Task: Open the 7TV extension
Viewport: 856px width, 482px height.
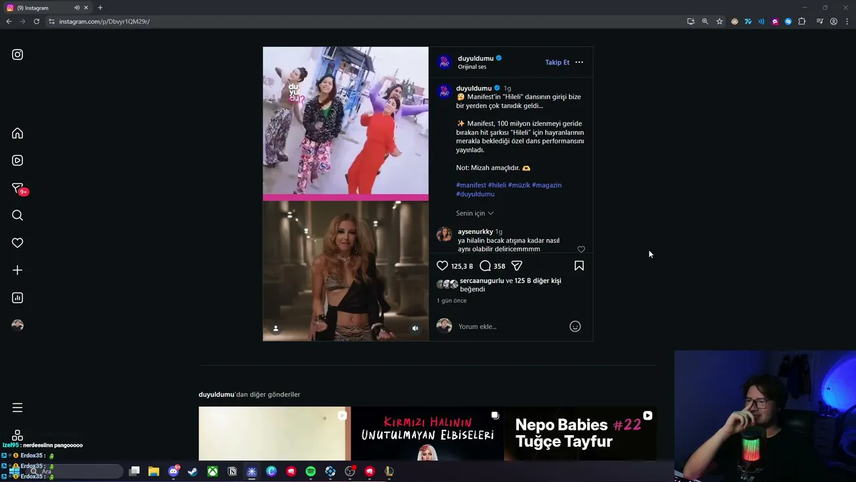Action: coord(748,21)
